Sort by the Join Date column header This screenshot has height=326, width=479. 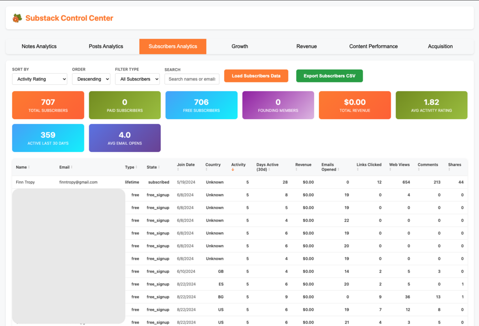[186, 166]
